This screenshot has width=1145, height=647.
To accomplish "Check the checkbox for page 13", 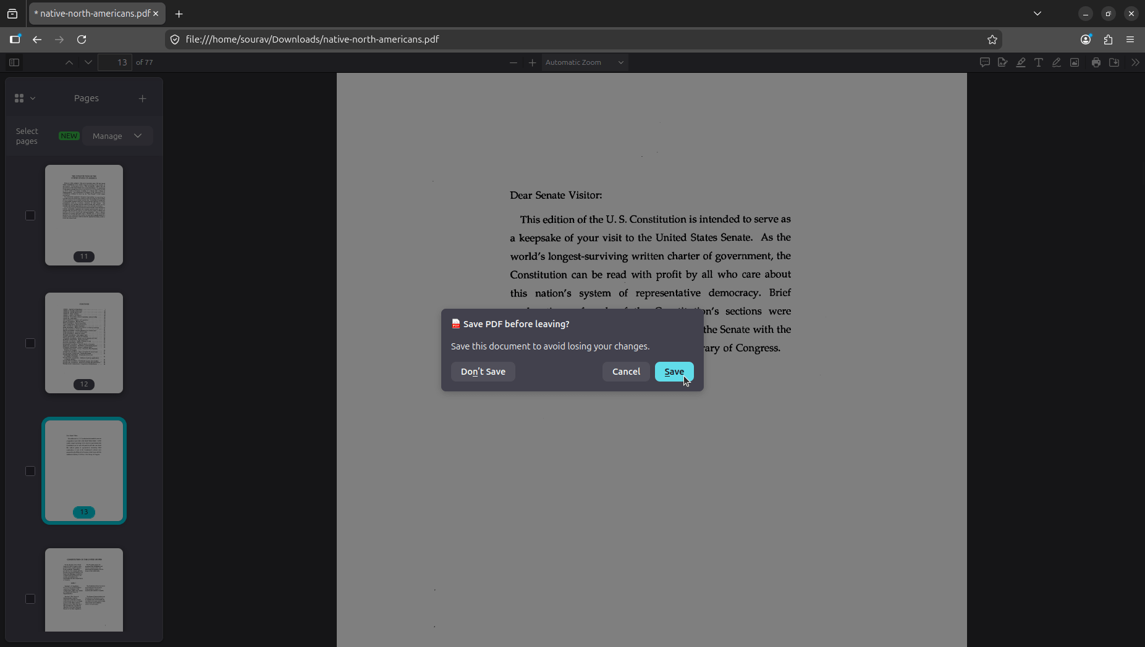I will 30,471.
